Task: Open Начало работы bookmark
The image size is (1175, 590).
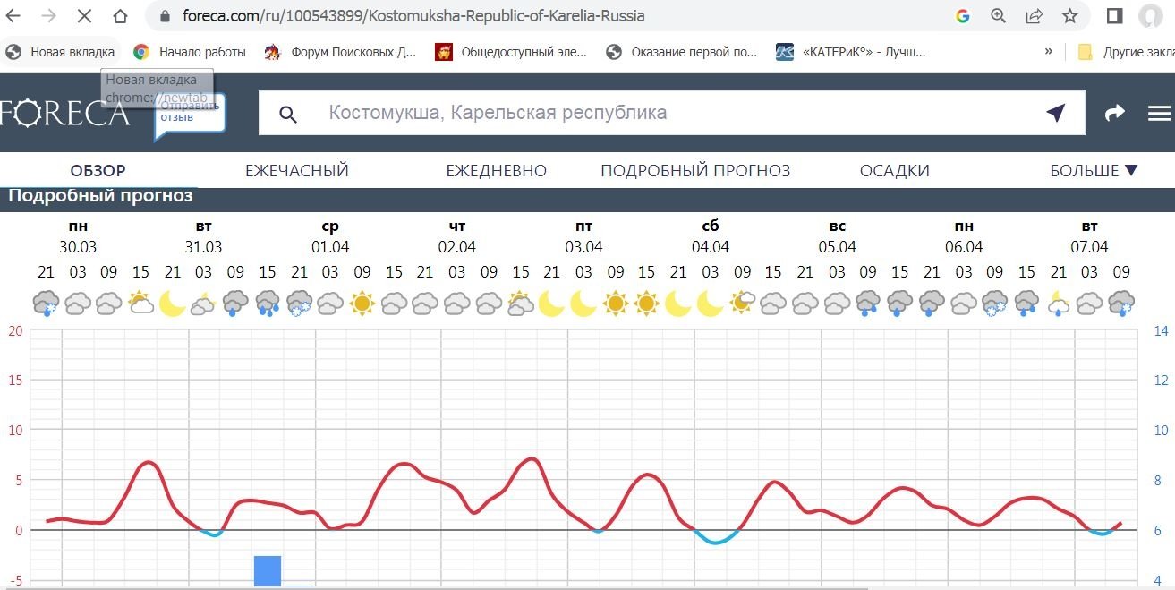Action: (x=190, y=52)
